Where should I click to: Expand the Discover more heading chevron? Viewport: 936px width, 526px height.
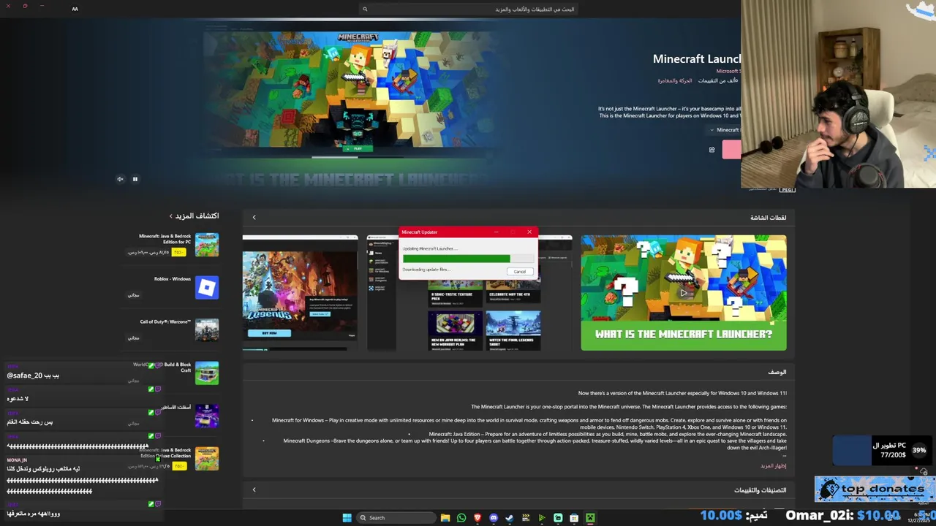tap(170, 216)
